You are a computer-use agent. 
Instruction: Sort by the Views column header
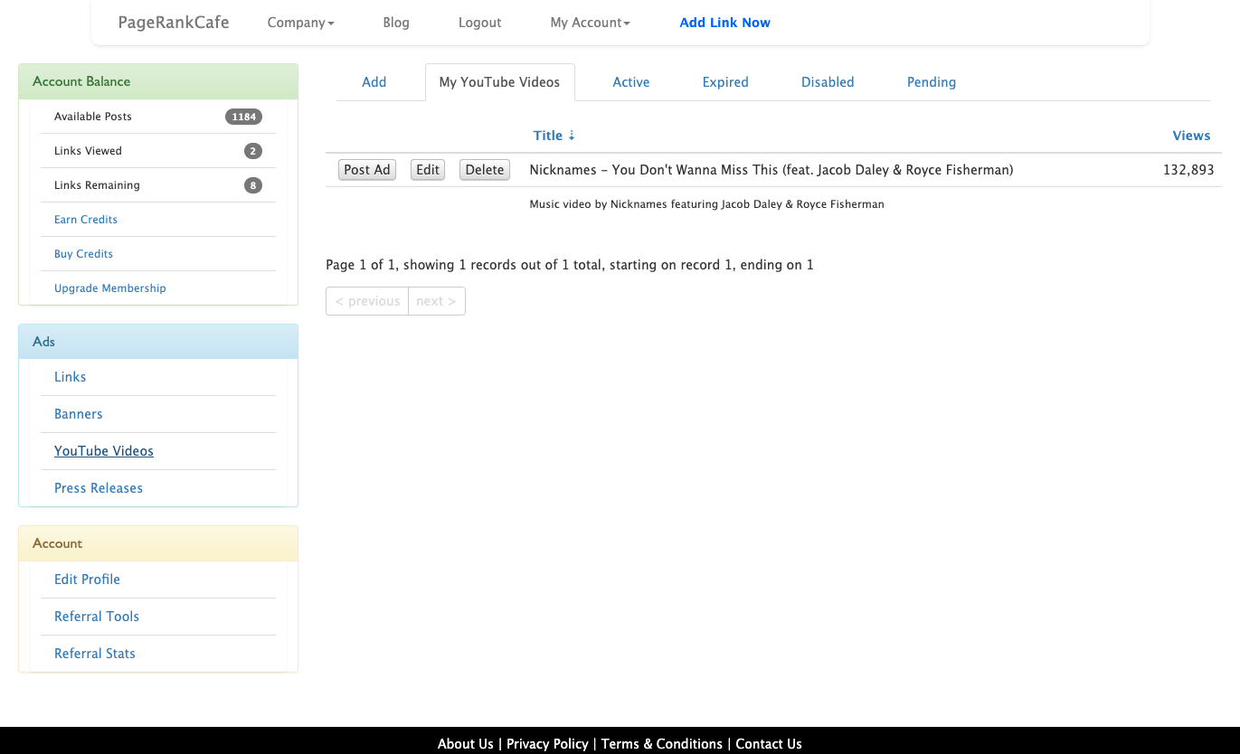(1190, 136)
